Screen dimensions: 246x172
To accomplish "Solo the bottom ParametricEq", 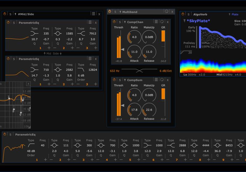I will 10,135.
